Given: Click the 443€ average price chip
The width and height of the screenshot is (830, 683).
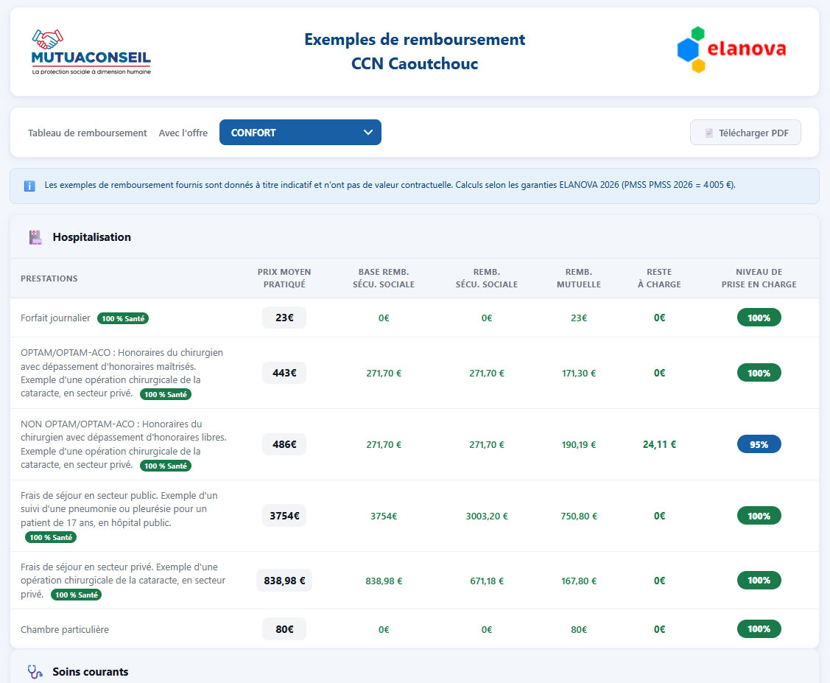Looking at the screenshot, I should (x=284, y=373).
